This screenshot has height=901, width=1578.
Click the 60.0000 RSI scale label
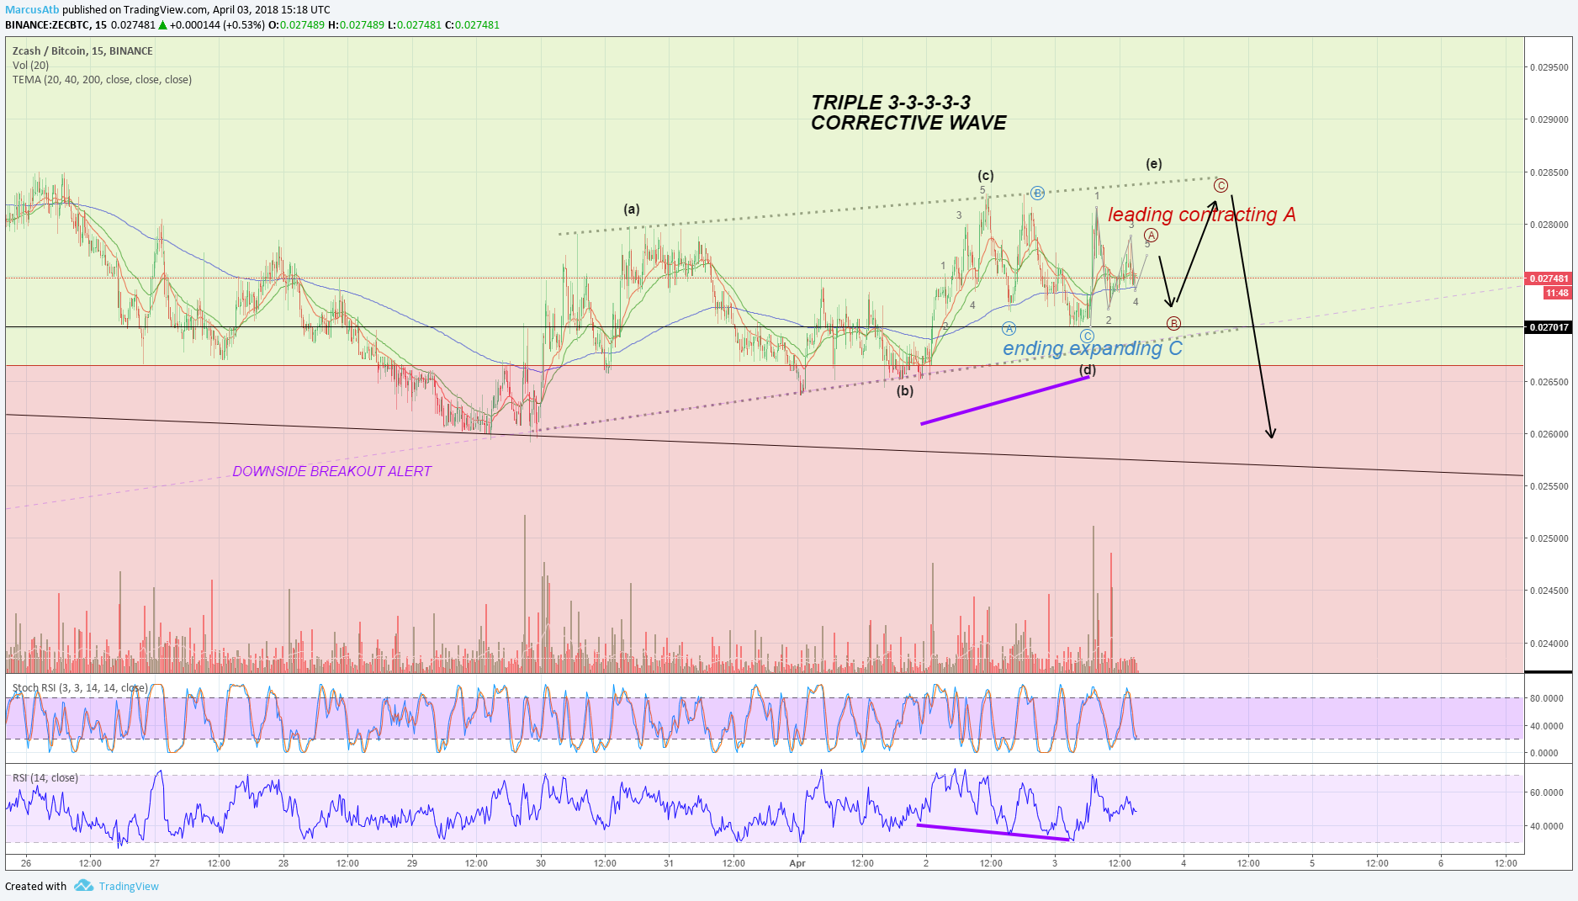pos(1547,792)
